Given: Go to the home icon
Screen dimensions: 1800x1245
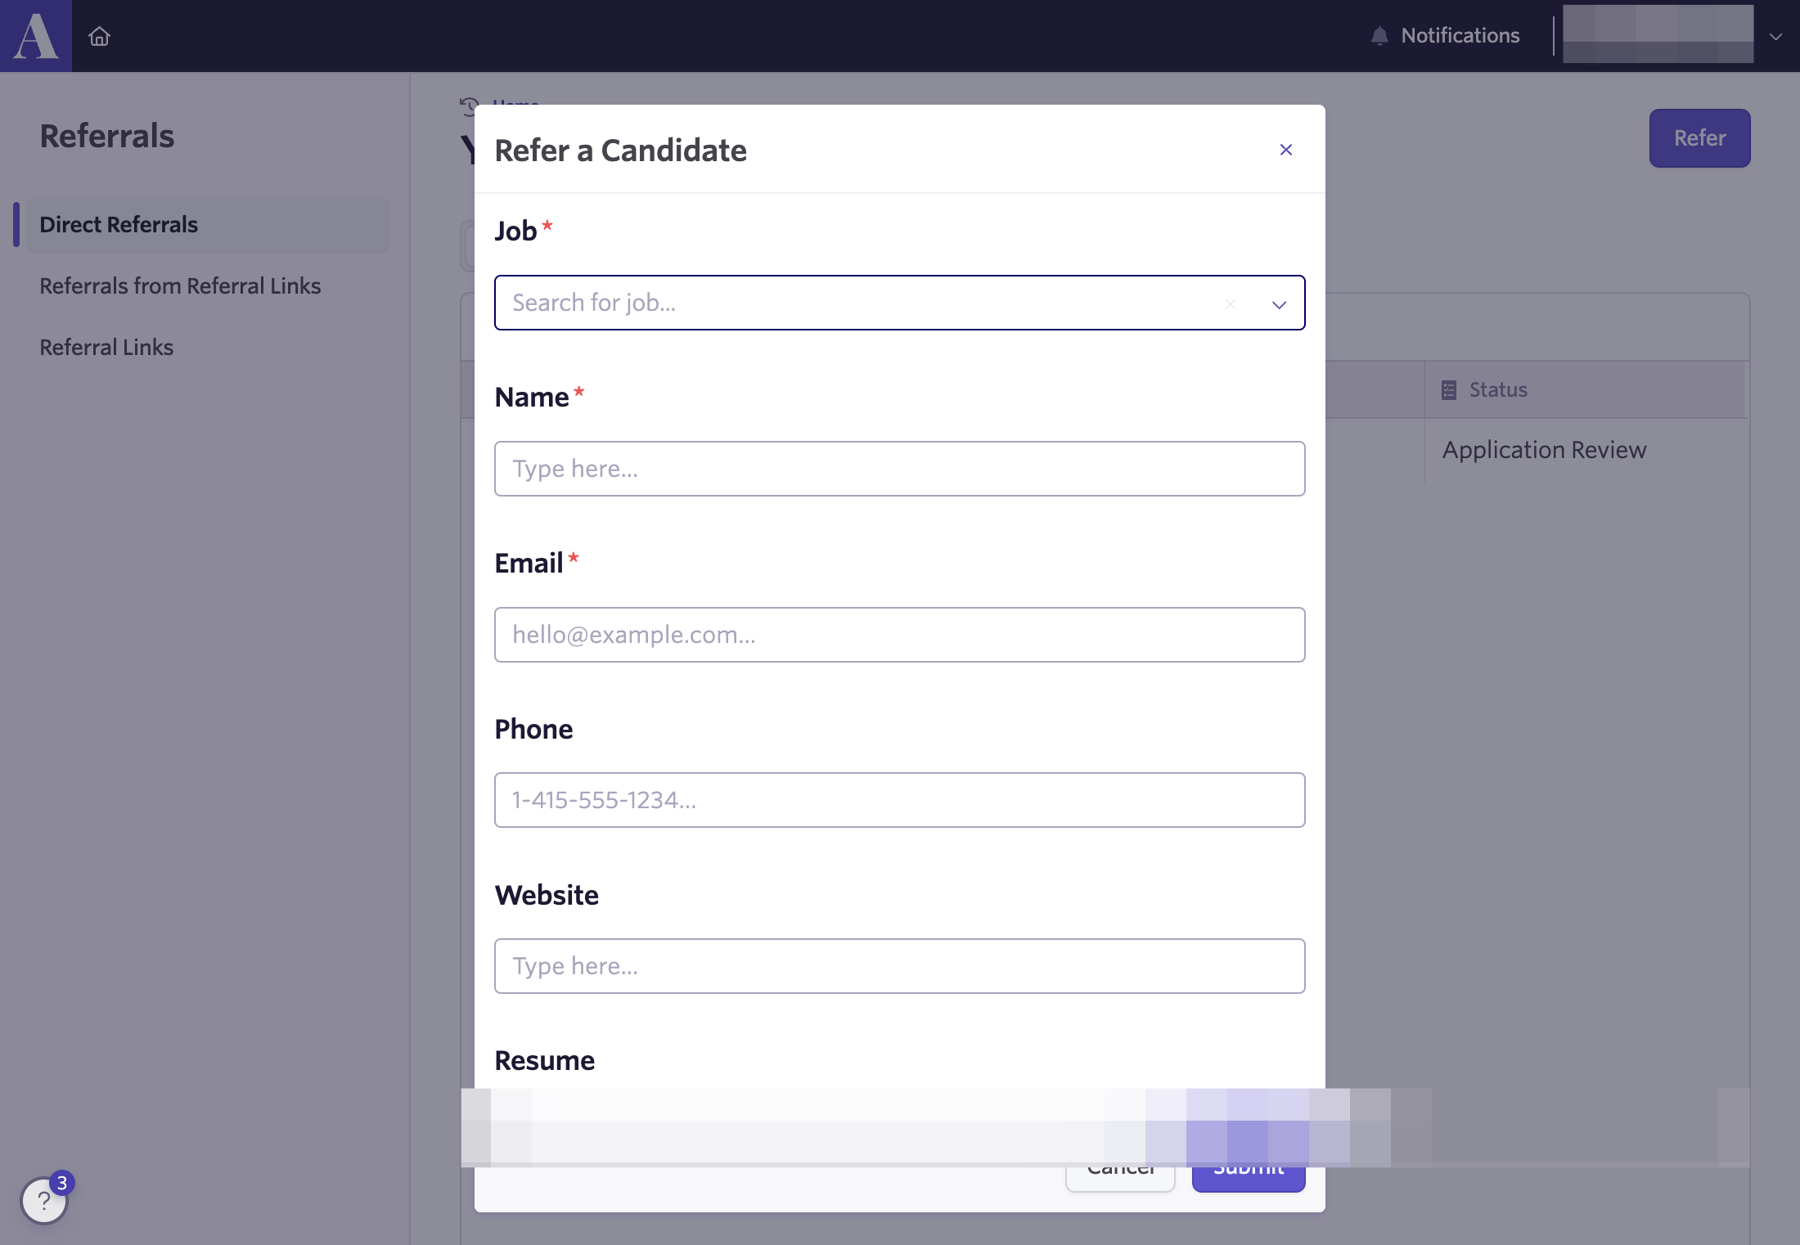Looking at the screenshot, I should pyautogui.click(x=99, y=36).
